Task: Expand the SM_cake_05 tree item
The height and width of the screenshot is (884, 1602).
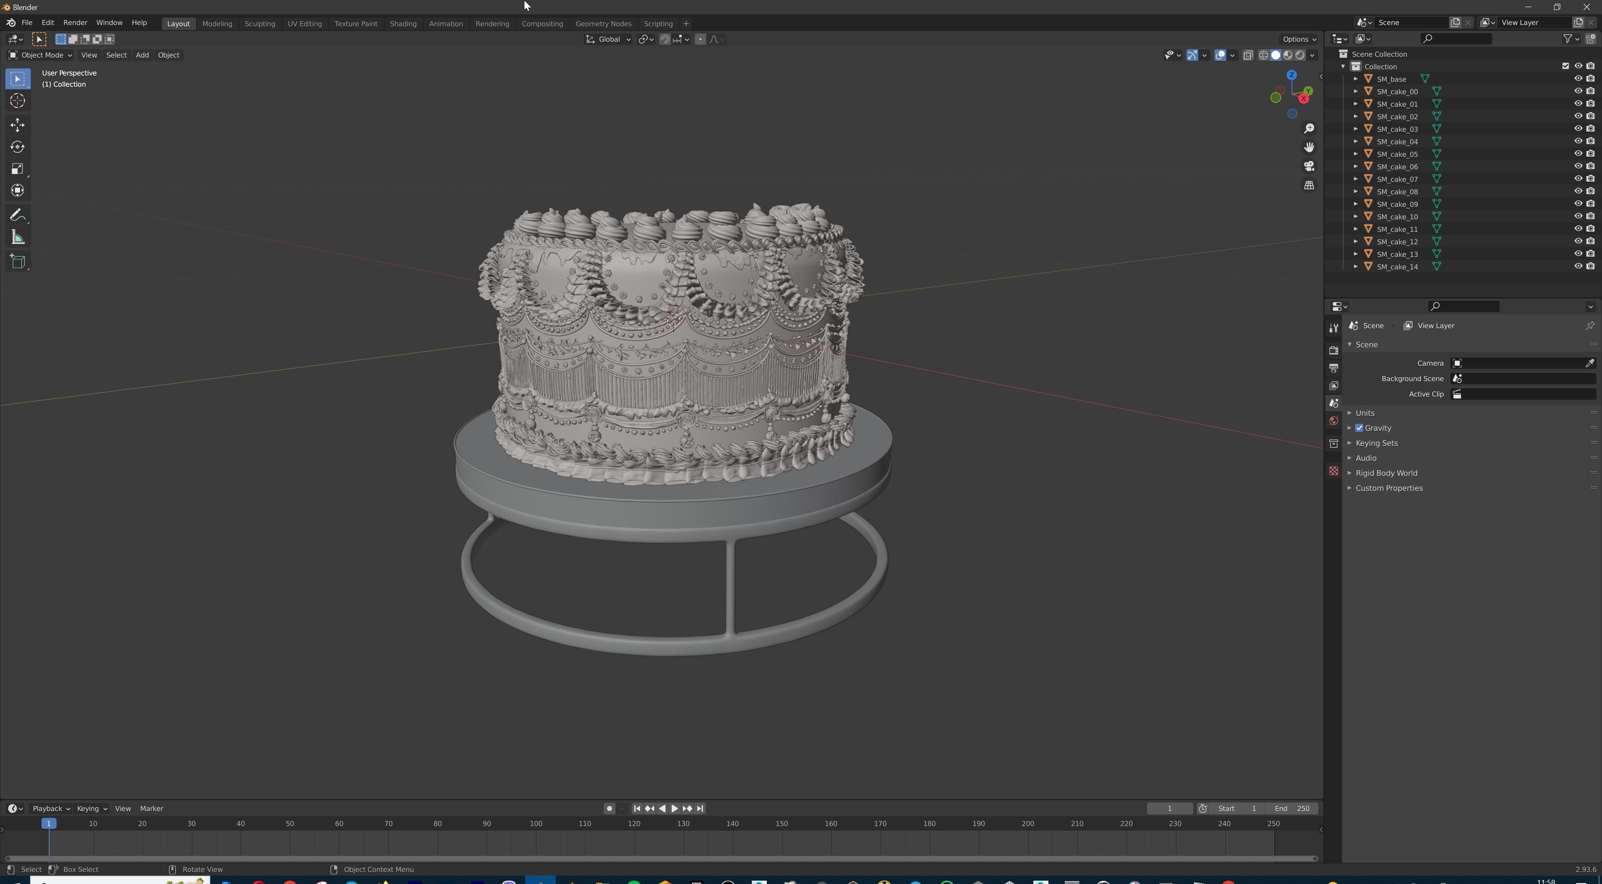Action: pos(1356,153)
